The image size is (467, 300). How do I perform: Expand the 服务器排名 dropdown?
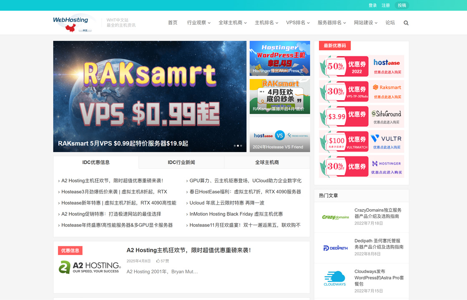click(332, 22)
